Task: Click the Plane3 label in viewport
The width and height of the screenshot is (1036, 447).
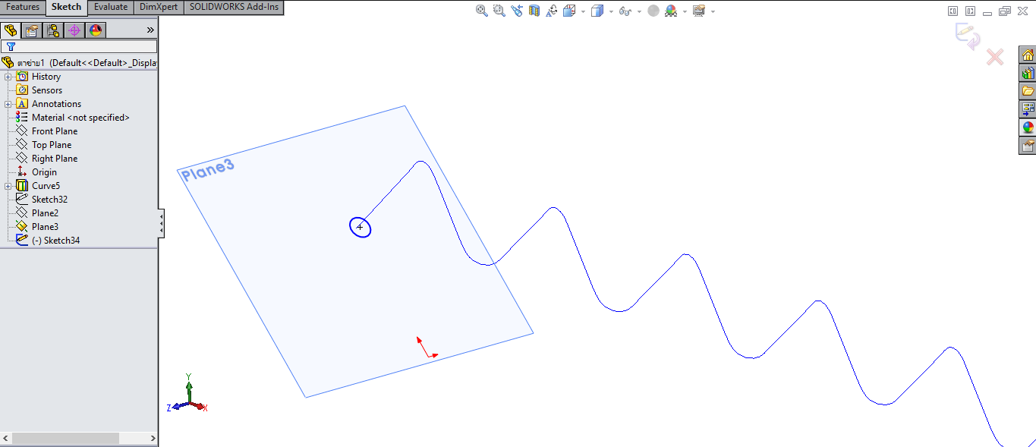Action: point(208,170)
